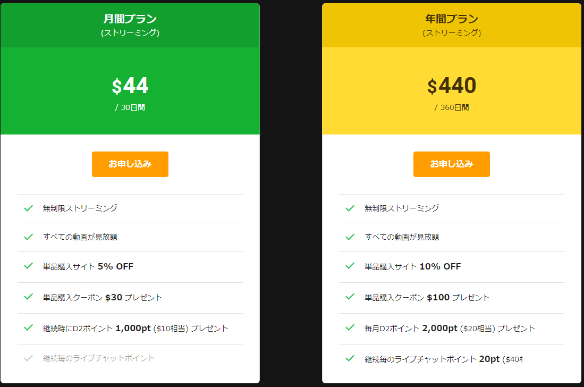
Task: Click checkmark beside monthly 無制限ストリーミング
Action: coord(29,208)
